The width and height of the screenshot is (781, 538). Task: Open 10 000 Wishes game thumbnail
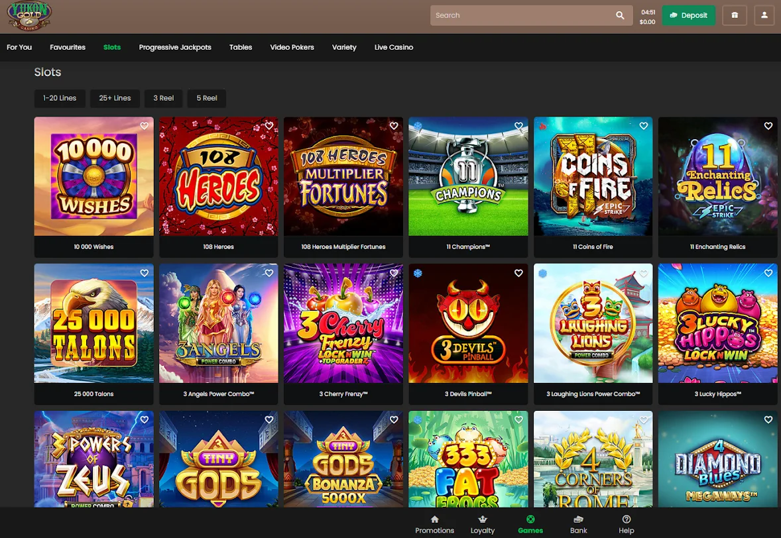pyautogui.click(x=93, y=176)
